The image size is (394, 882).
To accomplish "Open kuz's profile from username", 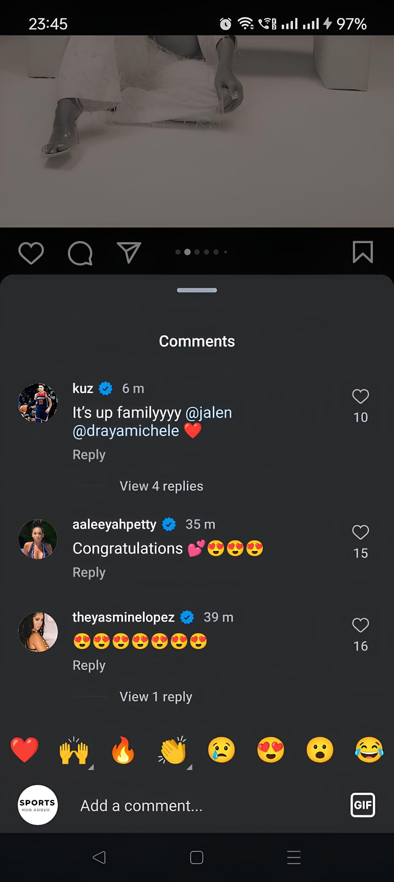I will [x=83, y=388].
